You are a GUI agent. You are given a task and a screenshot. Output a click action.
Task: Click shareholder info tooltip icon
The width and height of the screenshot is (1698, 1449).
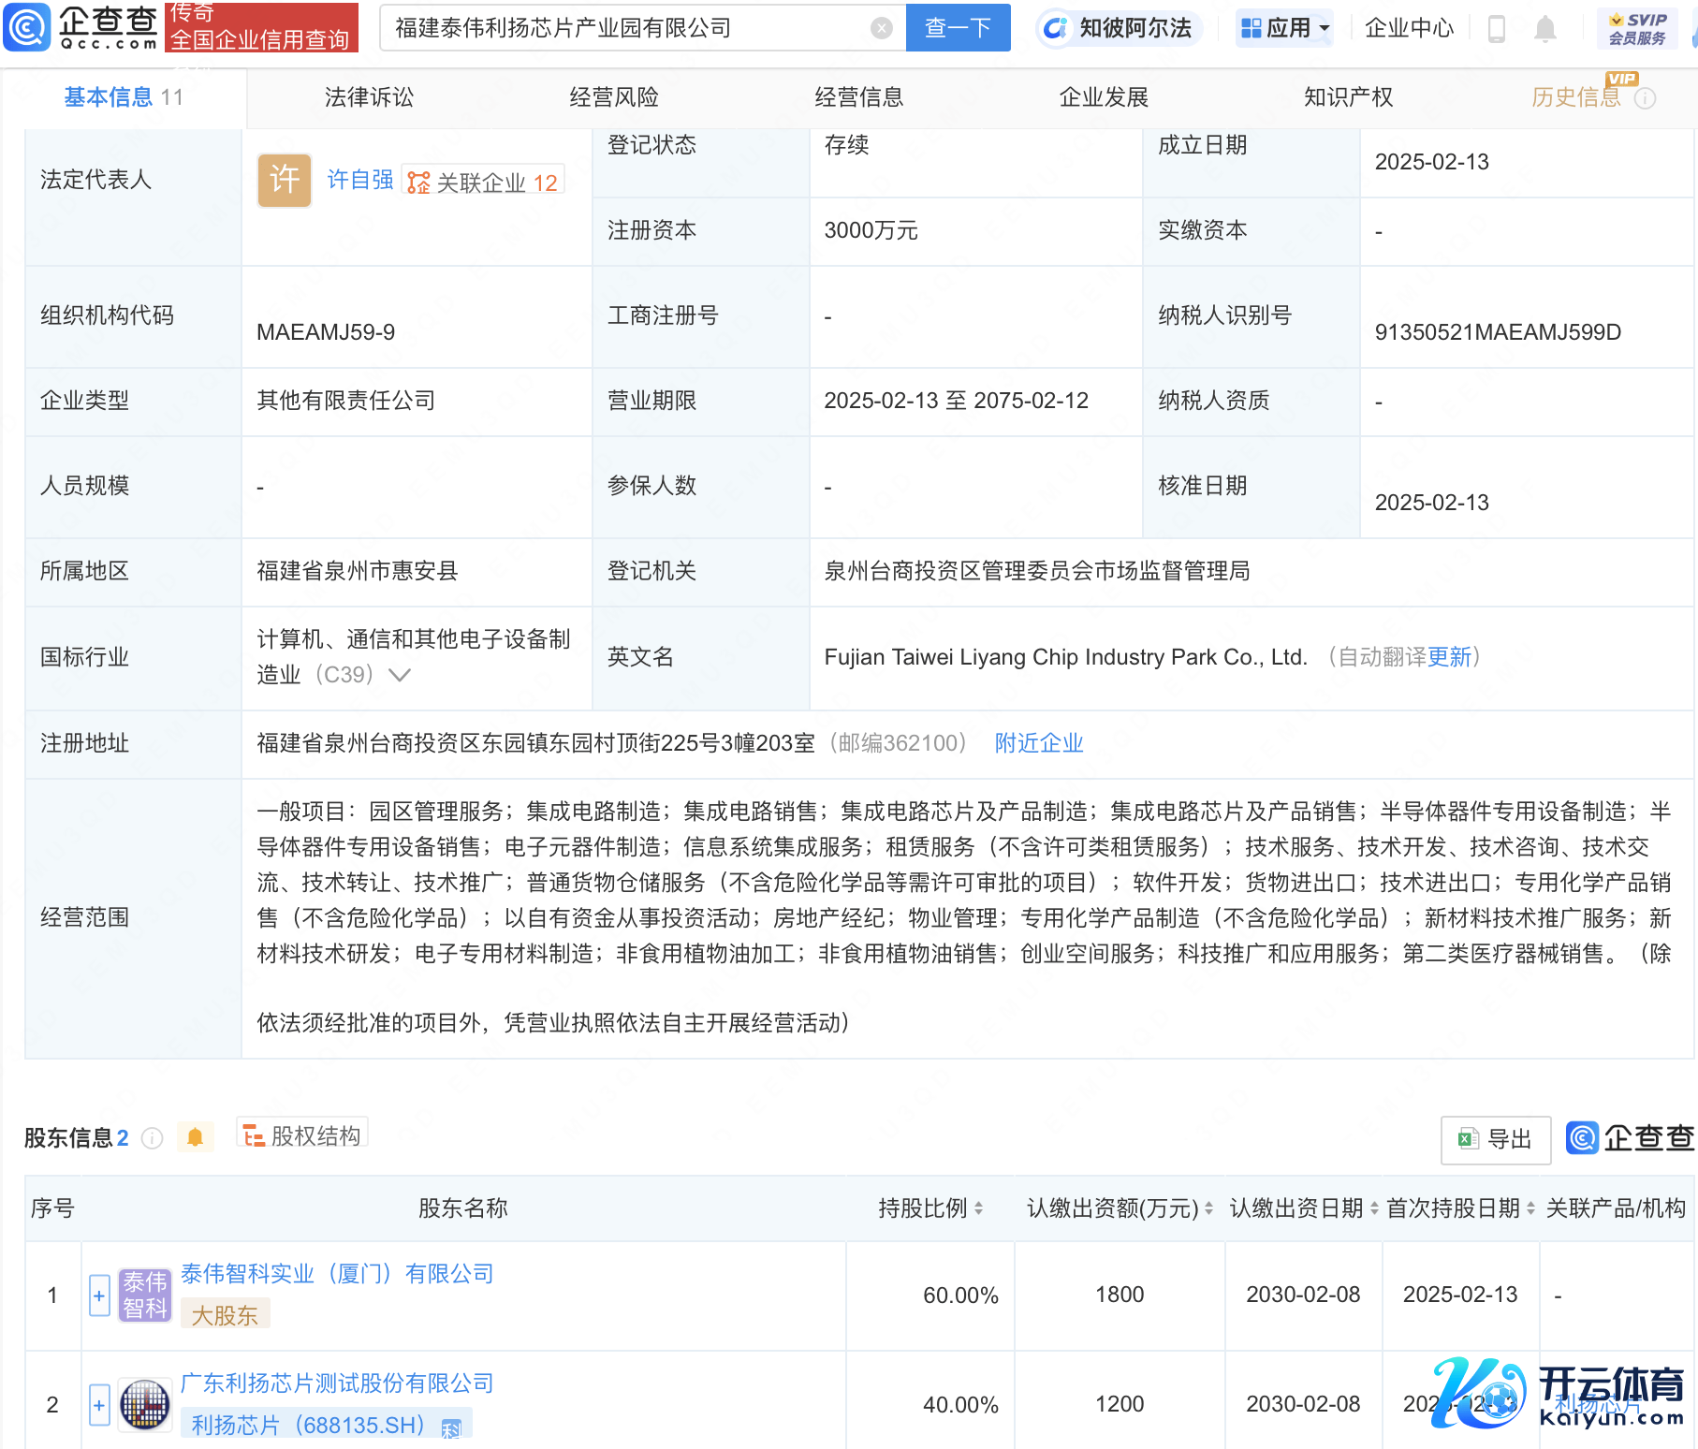point(152,1138)
